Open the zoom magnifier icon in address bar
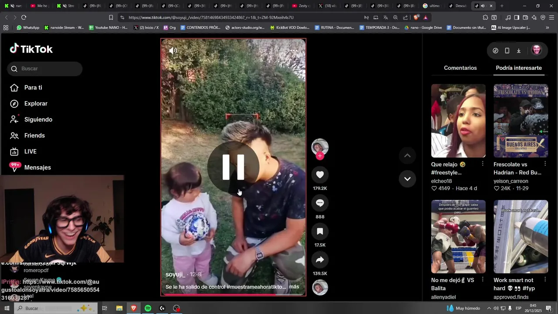This screenshot has width=558, height=314. click(x=395, y=17)
